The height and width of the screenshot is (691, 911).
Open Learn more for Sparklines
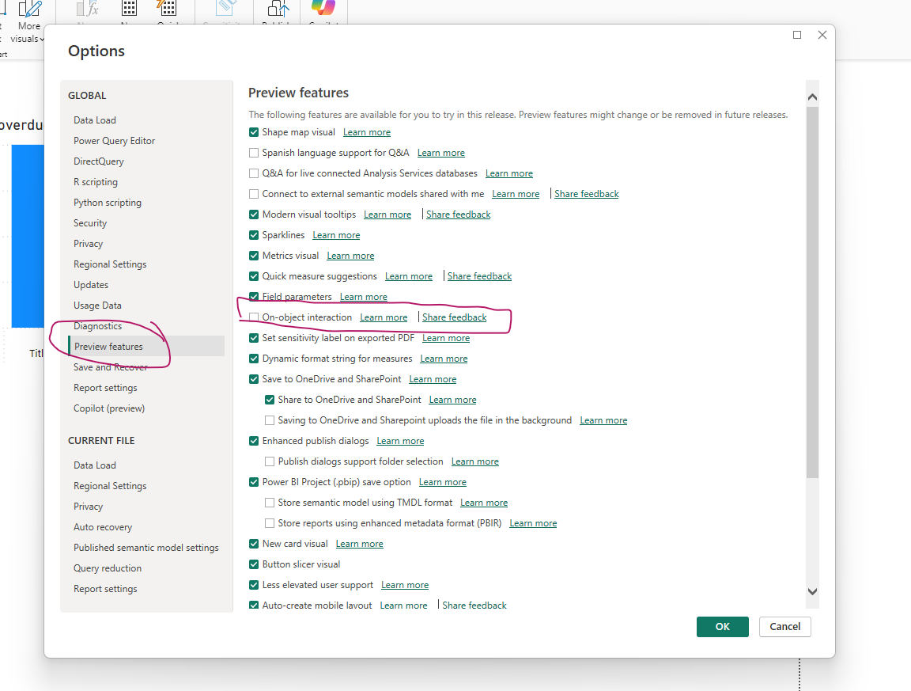(336, 235)
